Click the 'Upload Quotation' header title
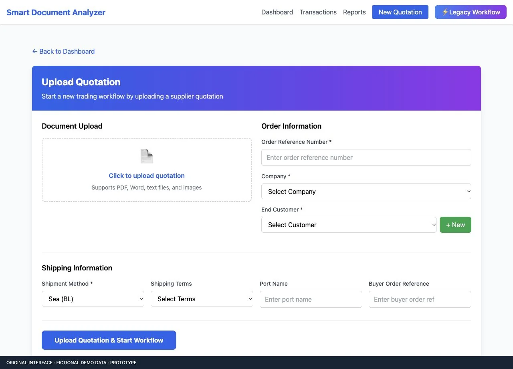513x369 pixels. (x=81, y=82)
